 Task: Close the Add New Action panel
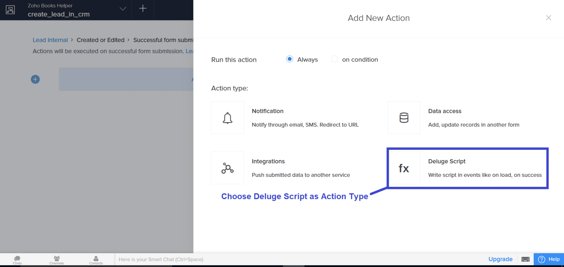(548, 18)
